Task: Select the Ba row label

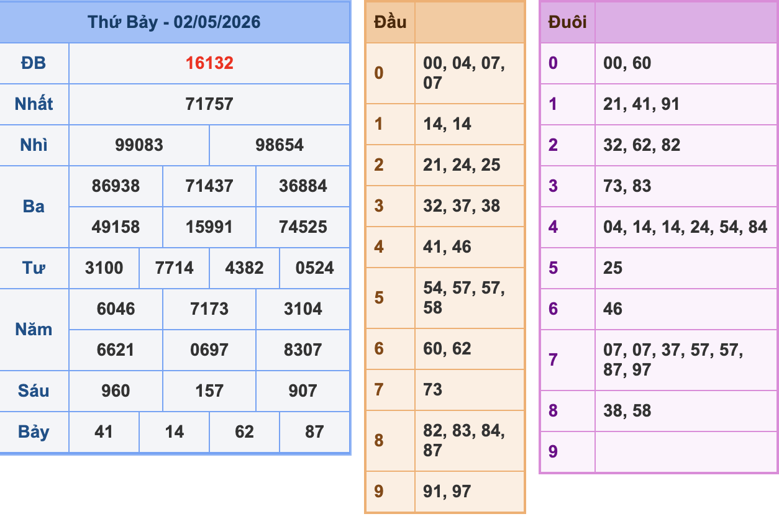Action: (34, 207)
